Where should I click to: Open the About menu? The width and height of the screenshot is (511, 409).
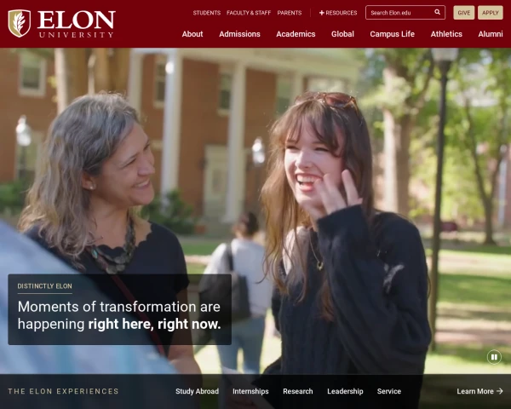point(192,34)
